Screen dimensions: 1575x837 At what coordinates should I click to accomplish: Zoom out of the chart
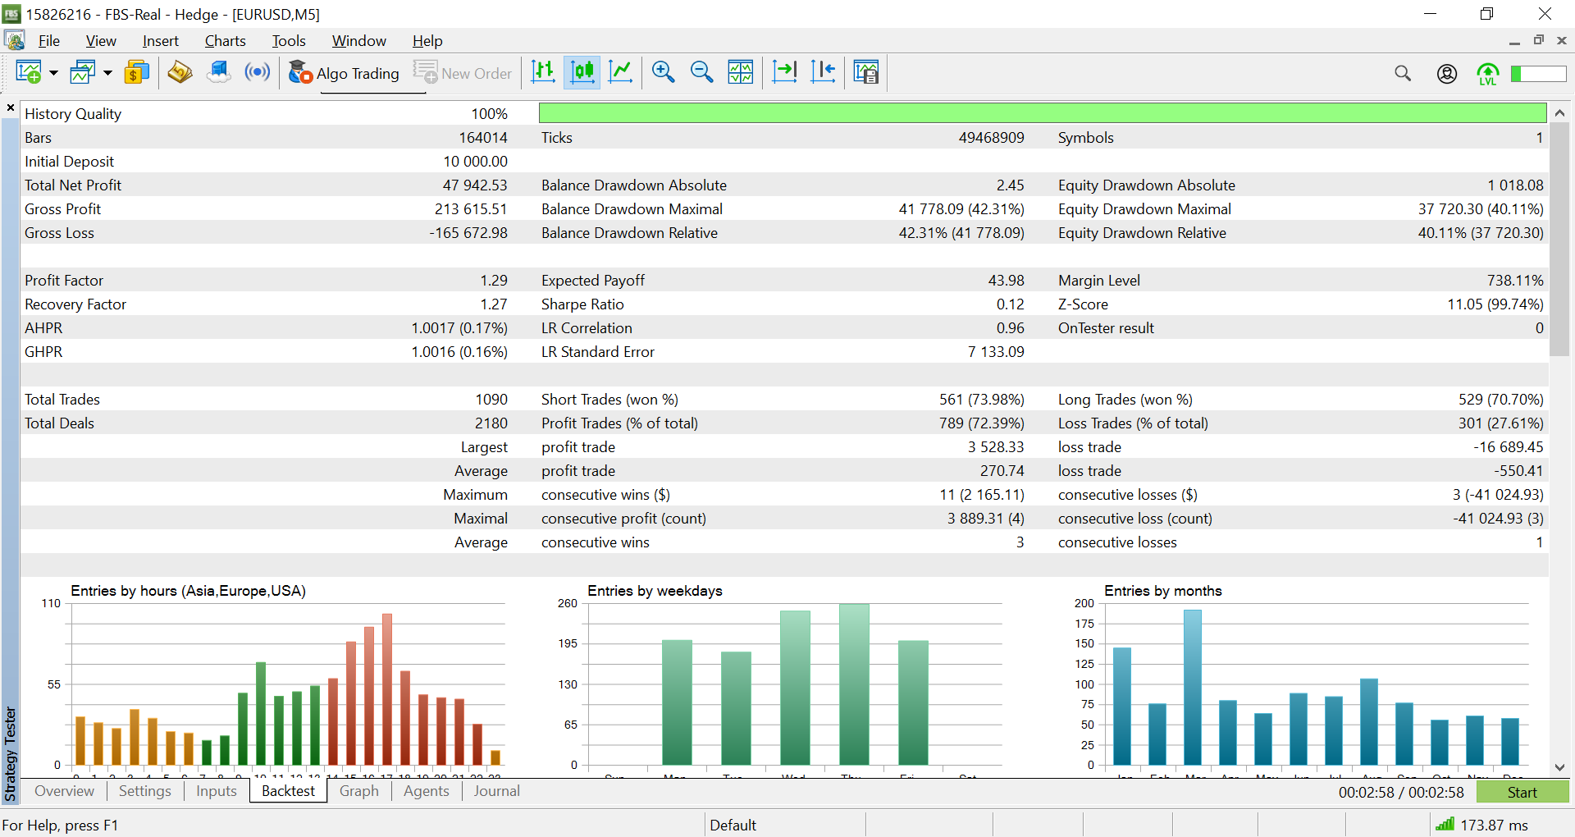[x=702, y=73]
